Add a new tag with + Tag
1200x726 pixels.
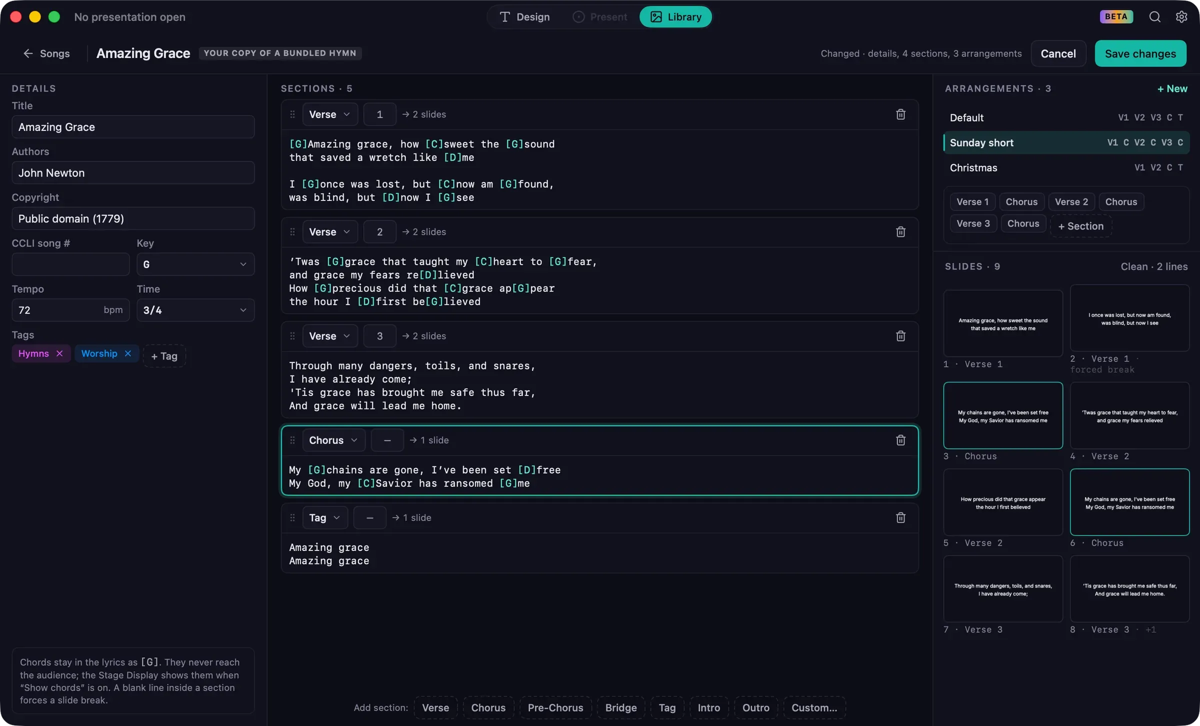point(164,356)
